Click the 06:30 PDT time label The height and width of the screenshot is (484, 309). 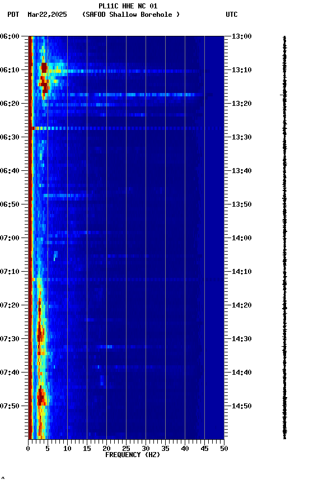coord(10,137)
